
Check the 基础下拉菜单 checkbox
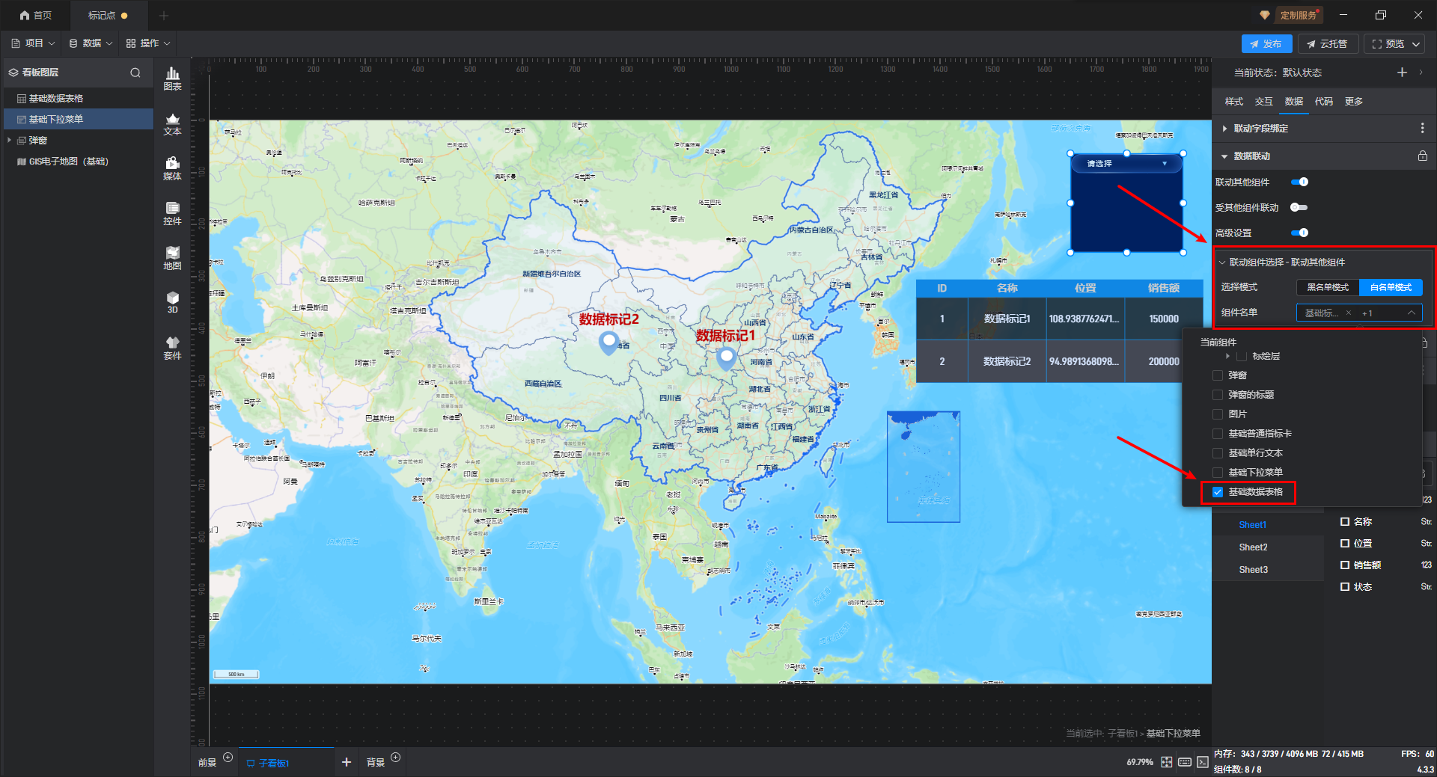tap(1218, 473)
